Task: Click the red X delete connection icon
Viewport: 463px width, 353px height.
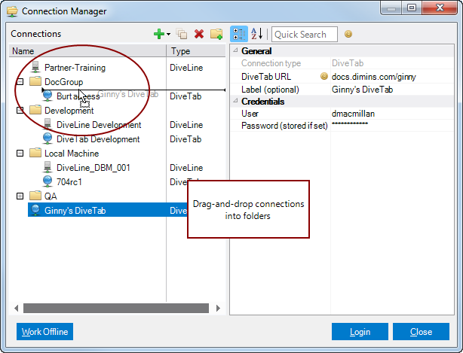Action: [x=199, y=34]
